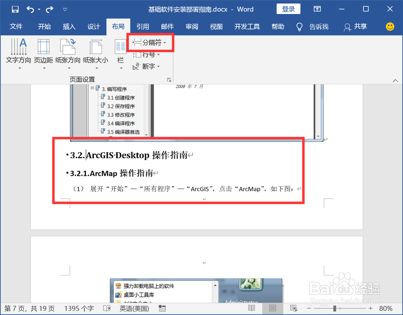Click the 共享 share button
The width and height of the screenshot is (403, 315).
[356, 27]
